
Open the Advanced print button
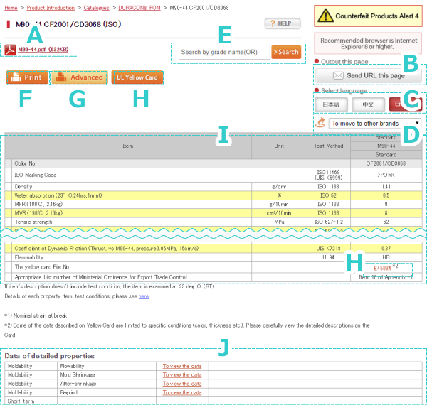coord(80,77)
